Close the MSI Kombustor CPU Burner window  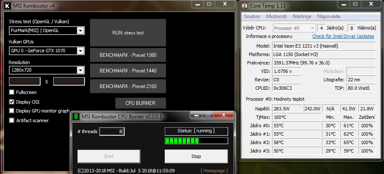[x=223, y=115]
